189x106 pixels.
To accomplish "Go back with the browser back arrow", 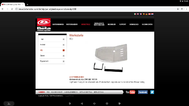I will 3,9.
